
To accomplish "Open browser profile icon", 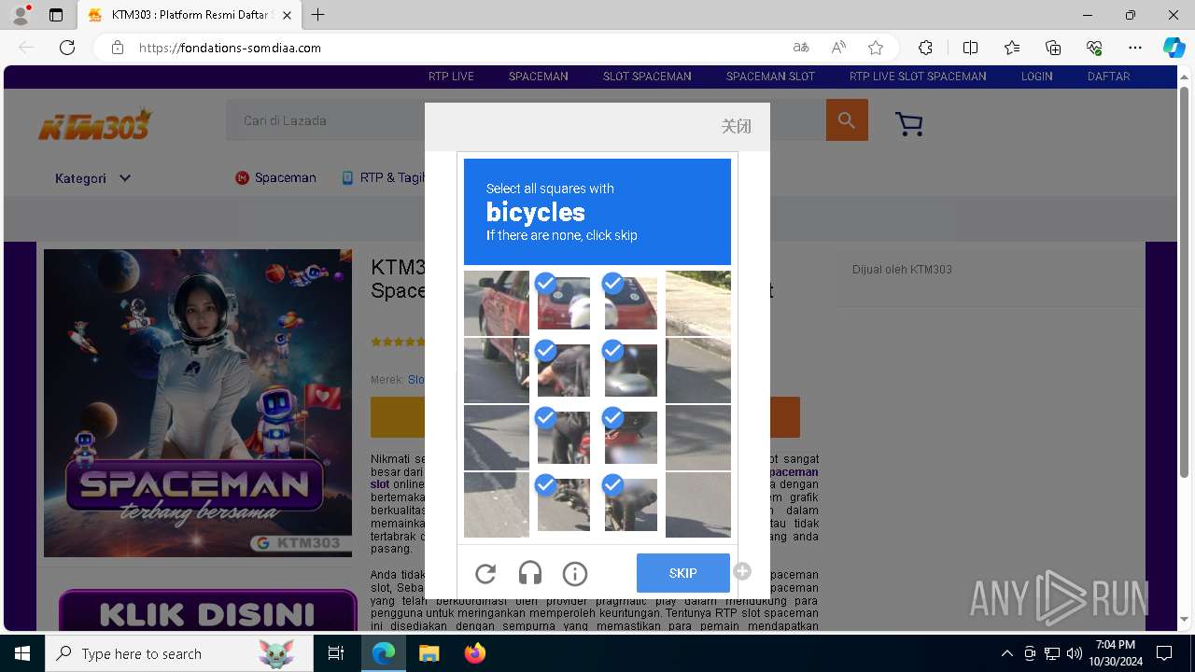I will click(x=21, y=15).
